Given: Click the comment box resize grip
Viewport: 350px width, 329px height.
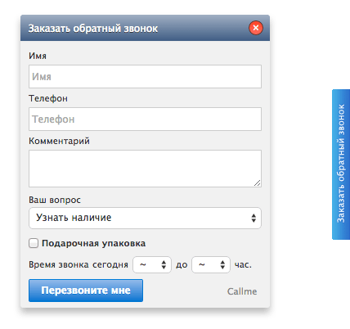Looking at the screenshot, I should (x=257, y=183).
